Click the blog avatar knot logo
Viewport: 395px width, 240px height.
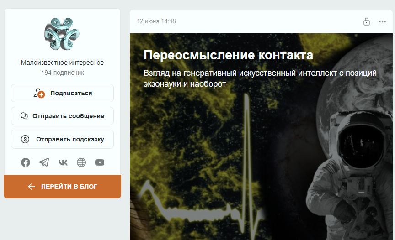pos(62,34)
